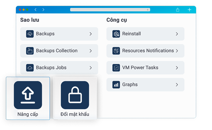The height and width of the screenshot is (130, 212).
Task: Click the Backups Jobs cloud icon
Action: point(30,68)
